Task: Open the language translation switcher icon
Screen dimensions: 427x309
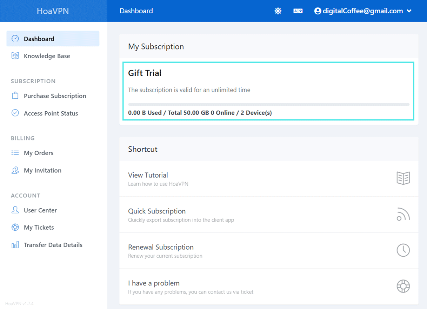Action: (298, 11)
